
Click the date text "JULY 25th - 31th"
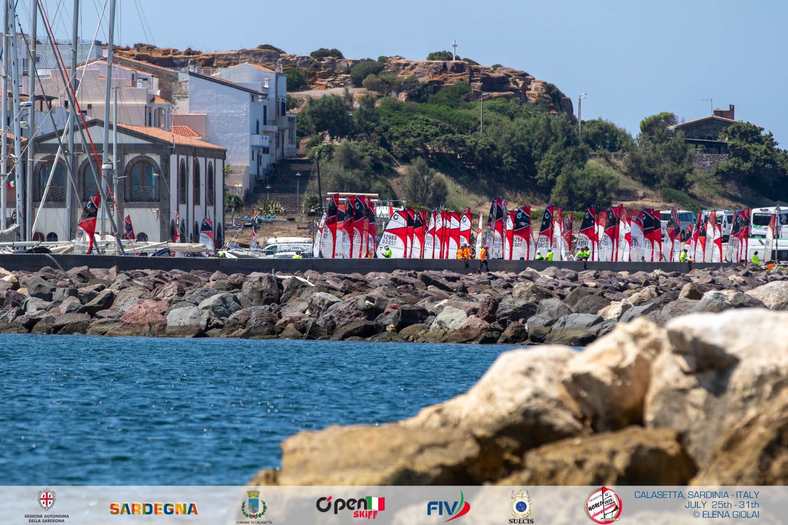coord(722,504)
